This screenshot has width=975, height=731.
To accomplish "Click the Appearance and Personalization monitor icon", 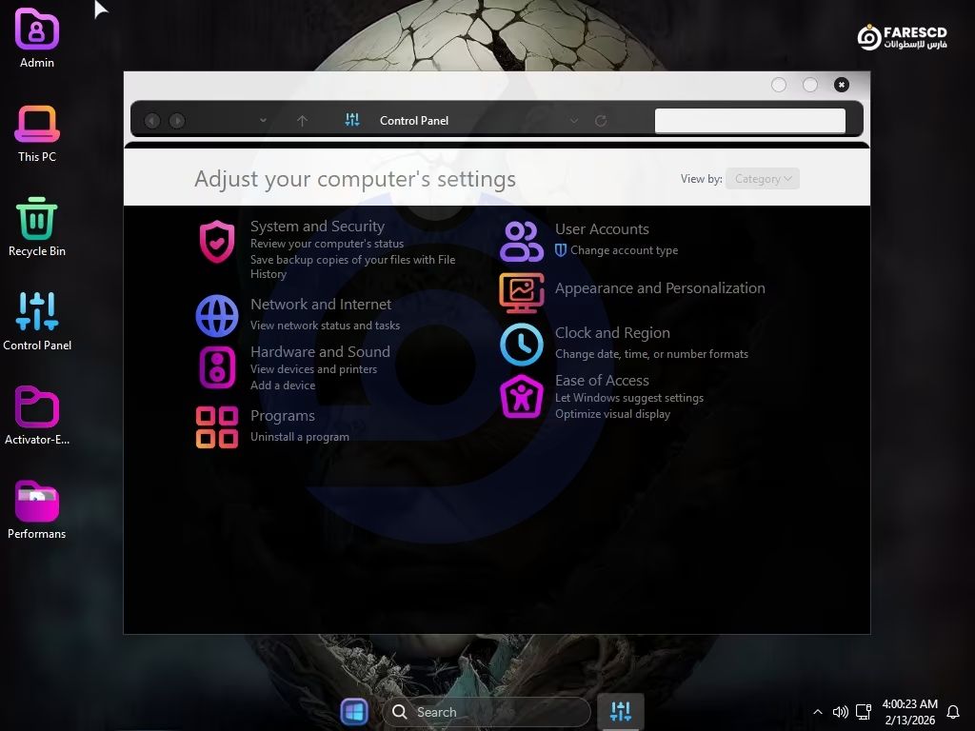I will tap(522, 293).
